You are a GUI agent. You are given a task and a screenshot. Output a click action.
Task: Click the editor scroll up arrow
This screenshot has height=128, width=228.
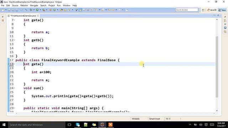217,20
